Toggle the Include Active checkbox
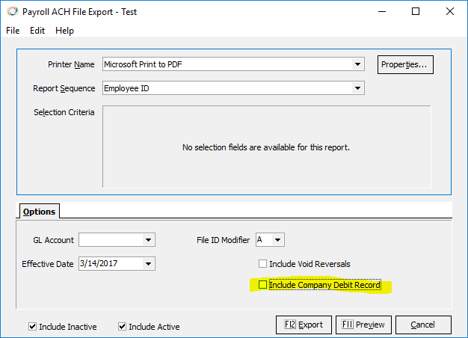The height and width of the screenshot is (338, 468). [x=122, y=327]
